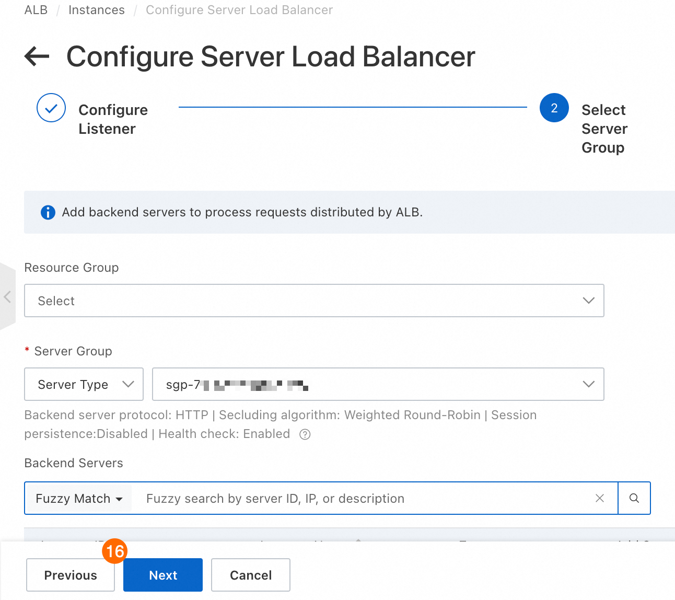The image size is (675, 600).
Task: Go to ALB in the breadcrumb
Action: pos(36,10)
